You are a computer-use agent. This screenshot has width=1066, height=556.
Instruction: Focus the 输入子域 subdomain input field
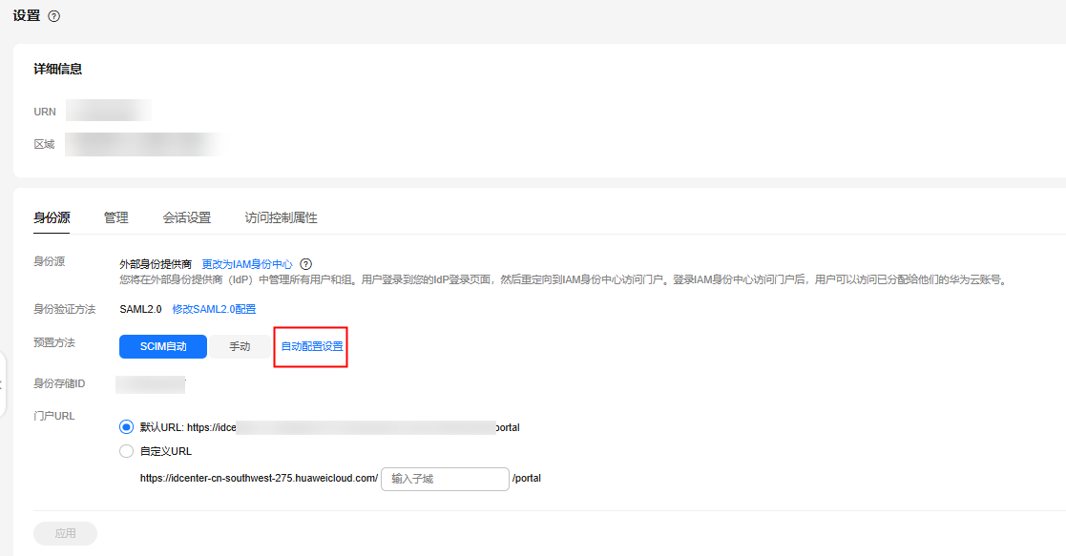click(445, 479)
